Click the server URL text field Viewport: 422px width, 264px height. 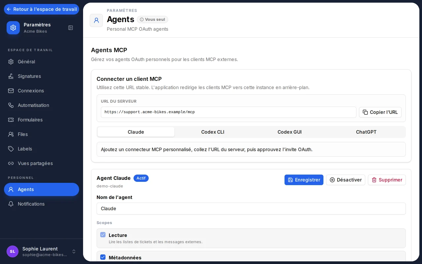pos(228,112)
